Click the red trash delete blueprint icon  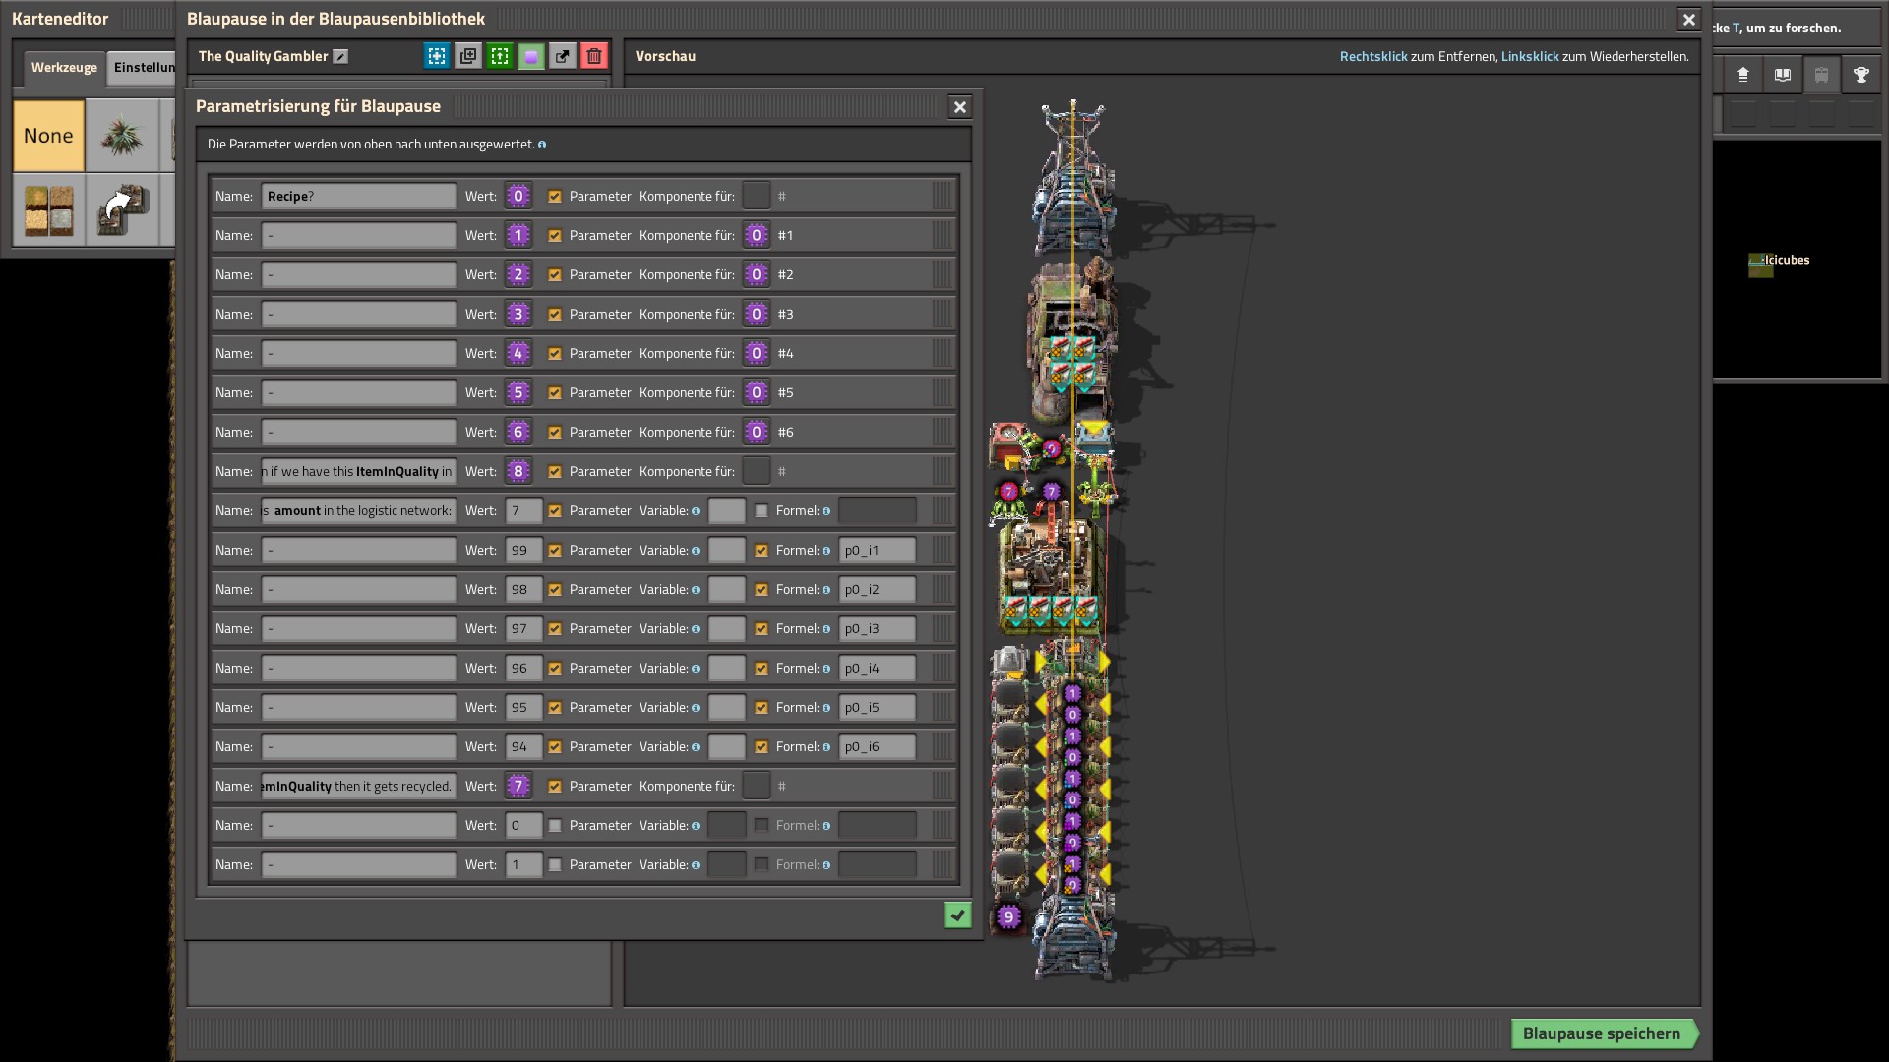coord(593,56)
